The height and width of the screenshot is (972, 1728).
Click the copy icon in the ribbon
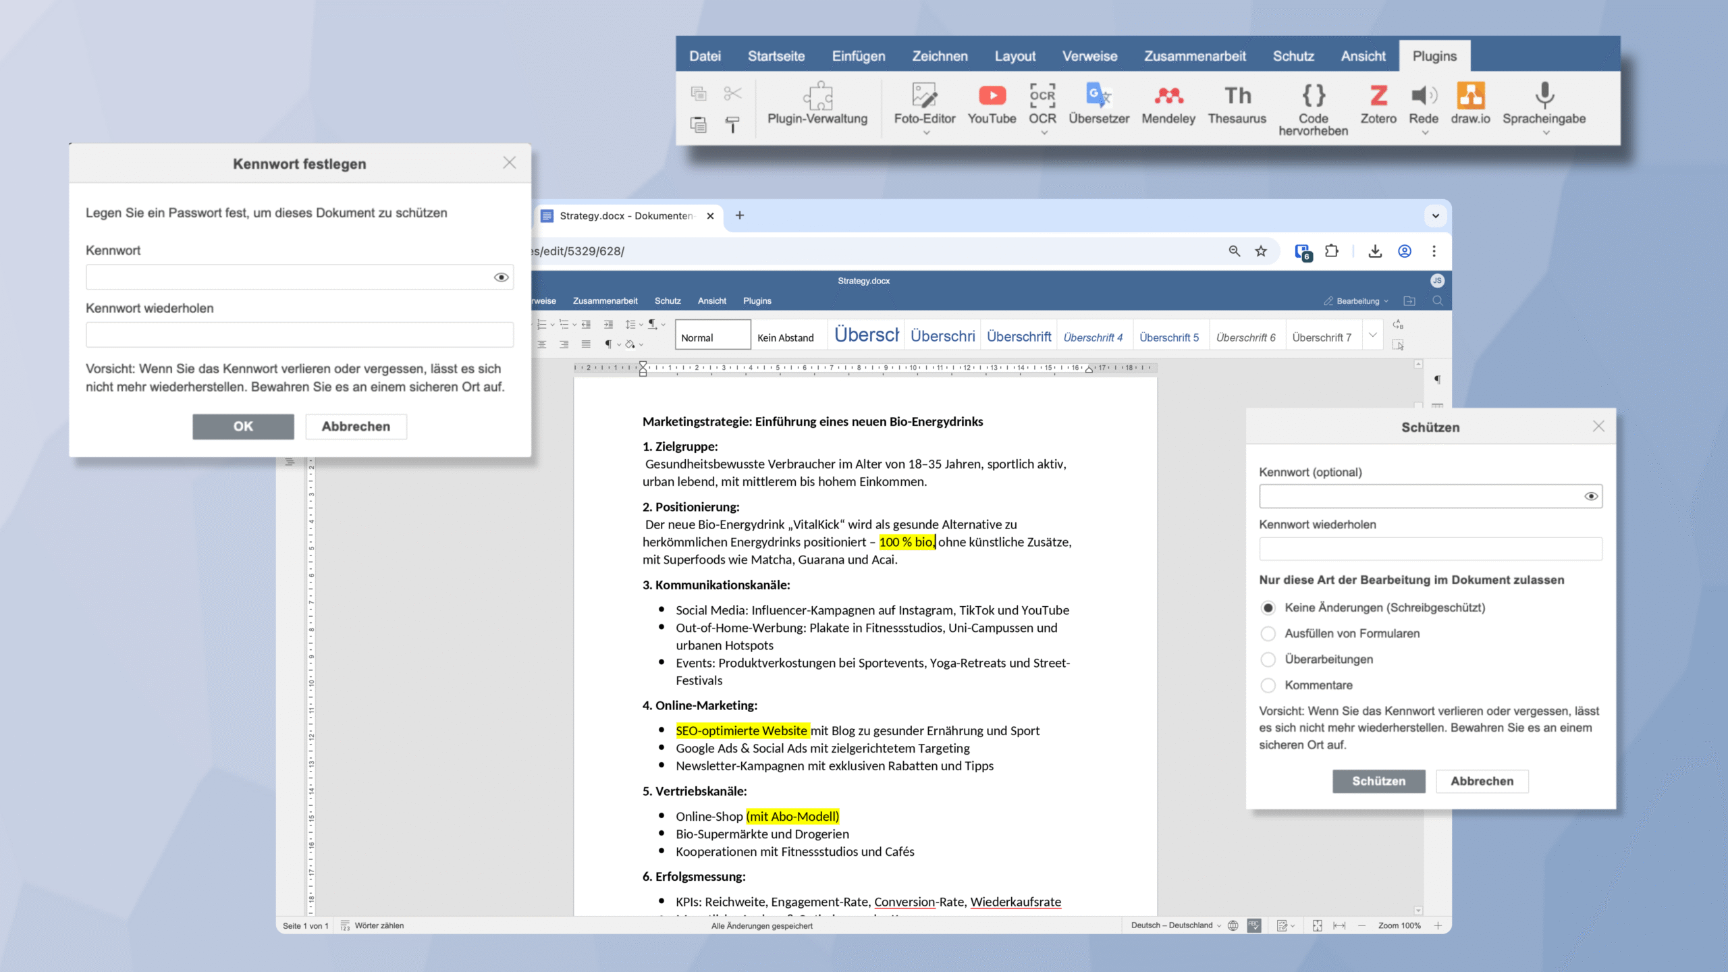699,93
